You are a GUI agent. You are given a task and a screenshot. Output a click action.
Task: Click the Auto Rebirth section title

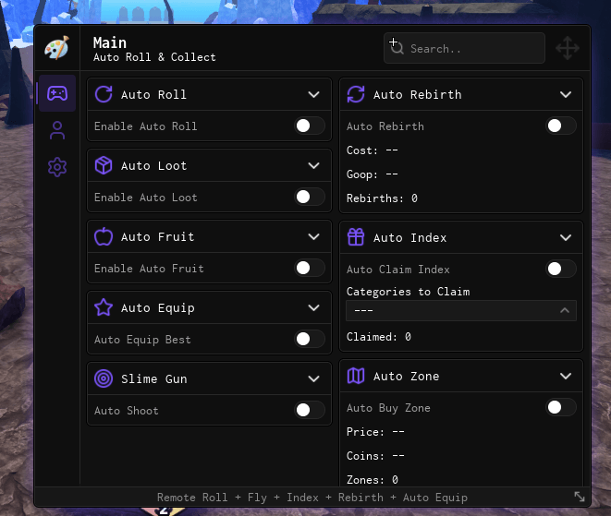click(x=417, y=94)
